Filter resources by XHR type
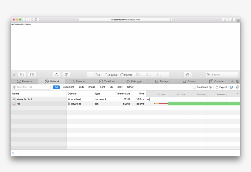Screen dimensions: 251x172 click(x=120, y=87)
